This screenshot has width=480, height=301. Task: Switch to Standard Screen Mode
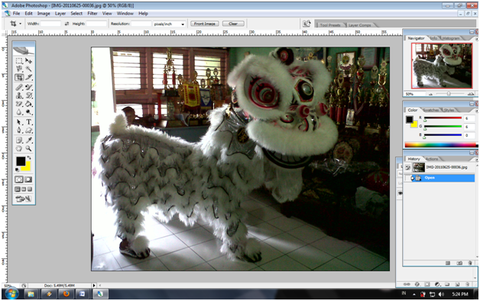[18, 189]
